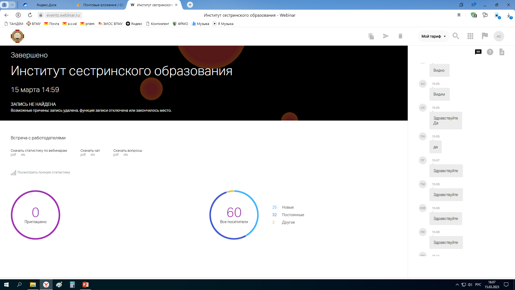Open Посмотреть полную статистику link
This screenshot has width=515, height=290.
[41, 172]
